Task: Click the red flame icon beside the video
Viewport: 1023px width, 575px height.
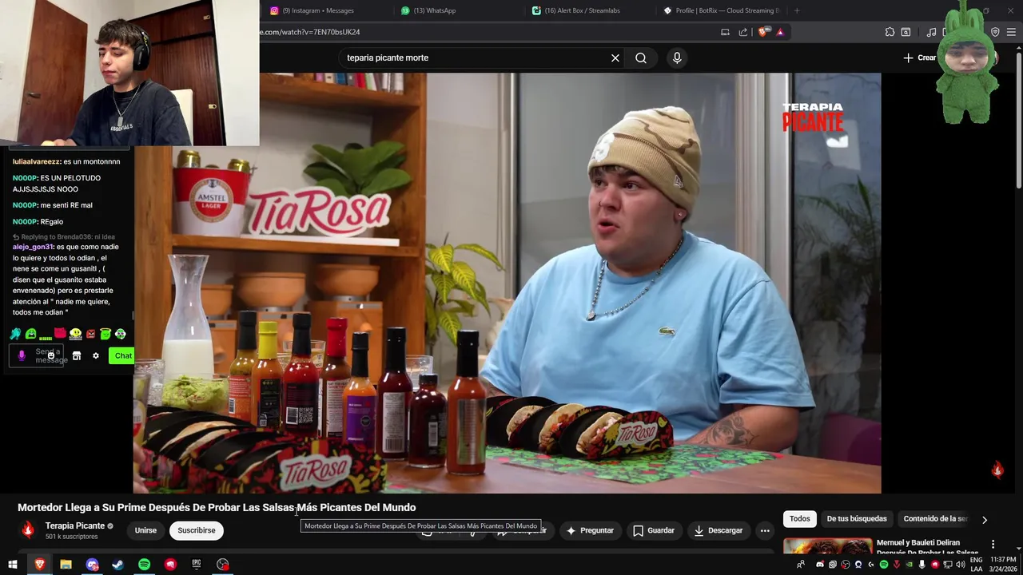Action: click(x=997, y=470)
